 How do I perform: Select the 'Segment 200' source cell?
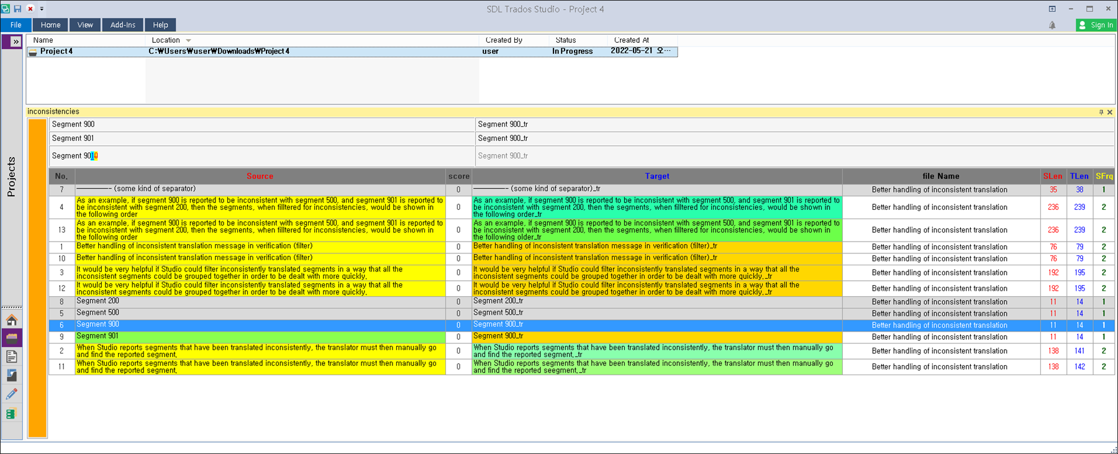coord(260,302)
